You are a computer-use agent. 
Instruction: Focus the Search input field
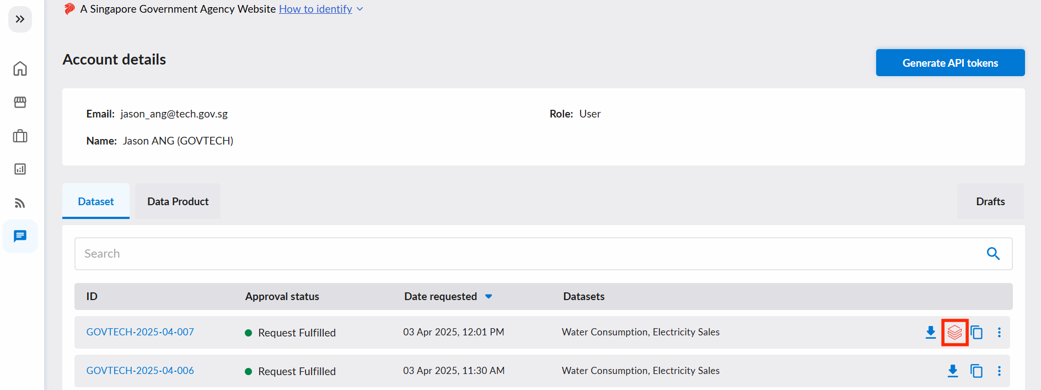(544, 254)
